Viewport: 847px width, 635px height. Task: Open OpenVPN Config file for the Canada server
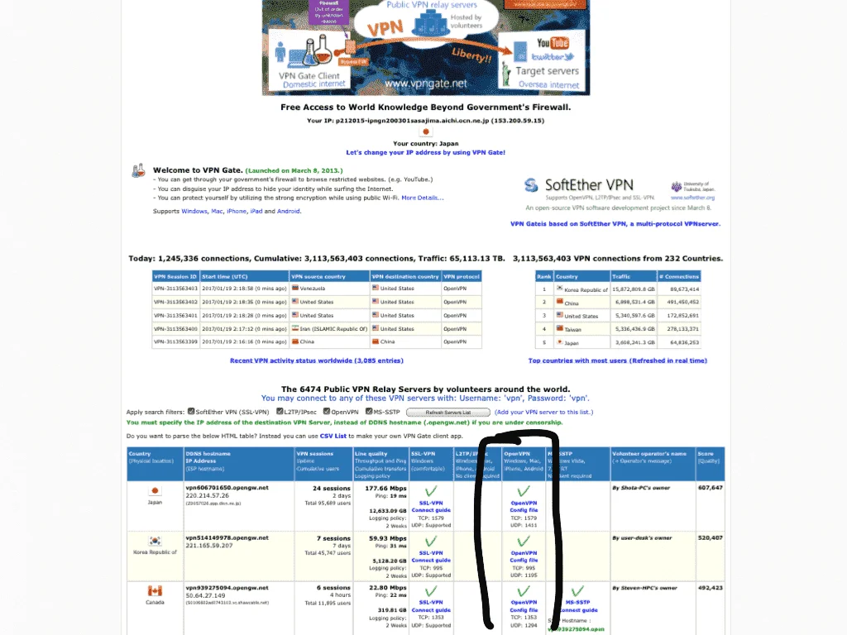click(x=524, y=606)
